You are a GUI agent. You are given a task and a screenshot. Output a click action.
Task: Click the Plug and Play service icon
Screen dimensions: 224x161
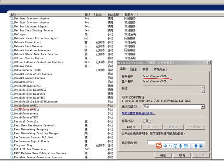(x=12, y=145)
